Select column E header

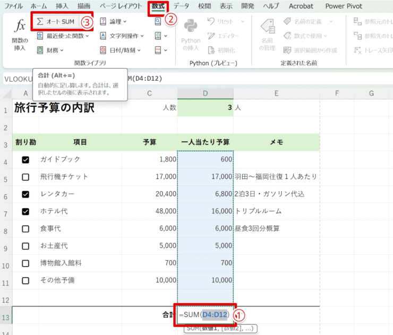click(277, 93)
